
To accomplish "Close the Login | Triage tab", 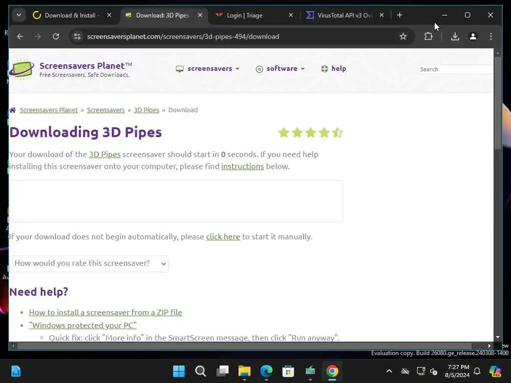I will [291, 15].
